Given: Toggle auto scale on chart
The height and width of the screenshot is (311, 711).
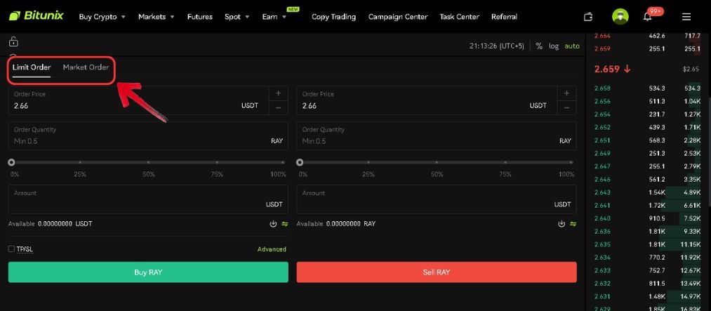Looking at the screenshot, I should (572, 46).
